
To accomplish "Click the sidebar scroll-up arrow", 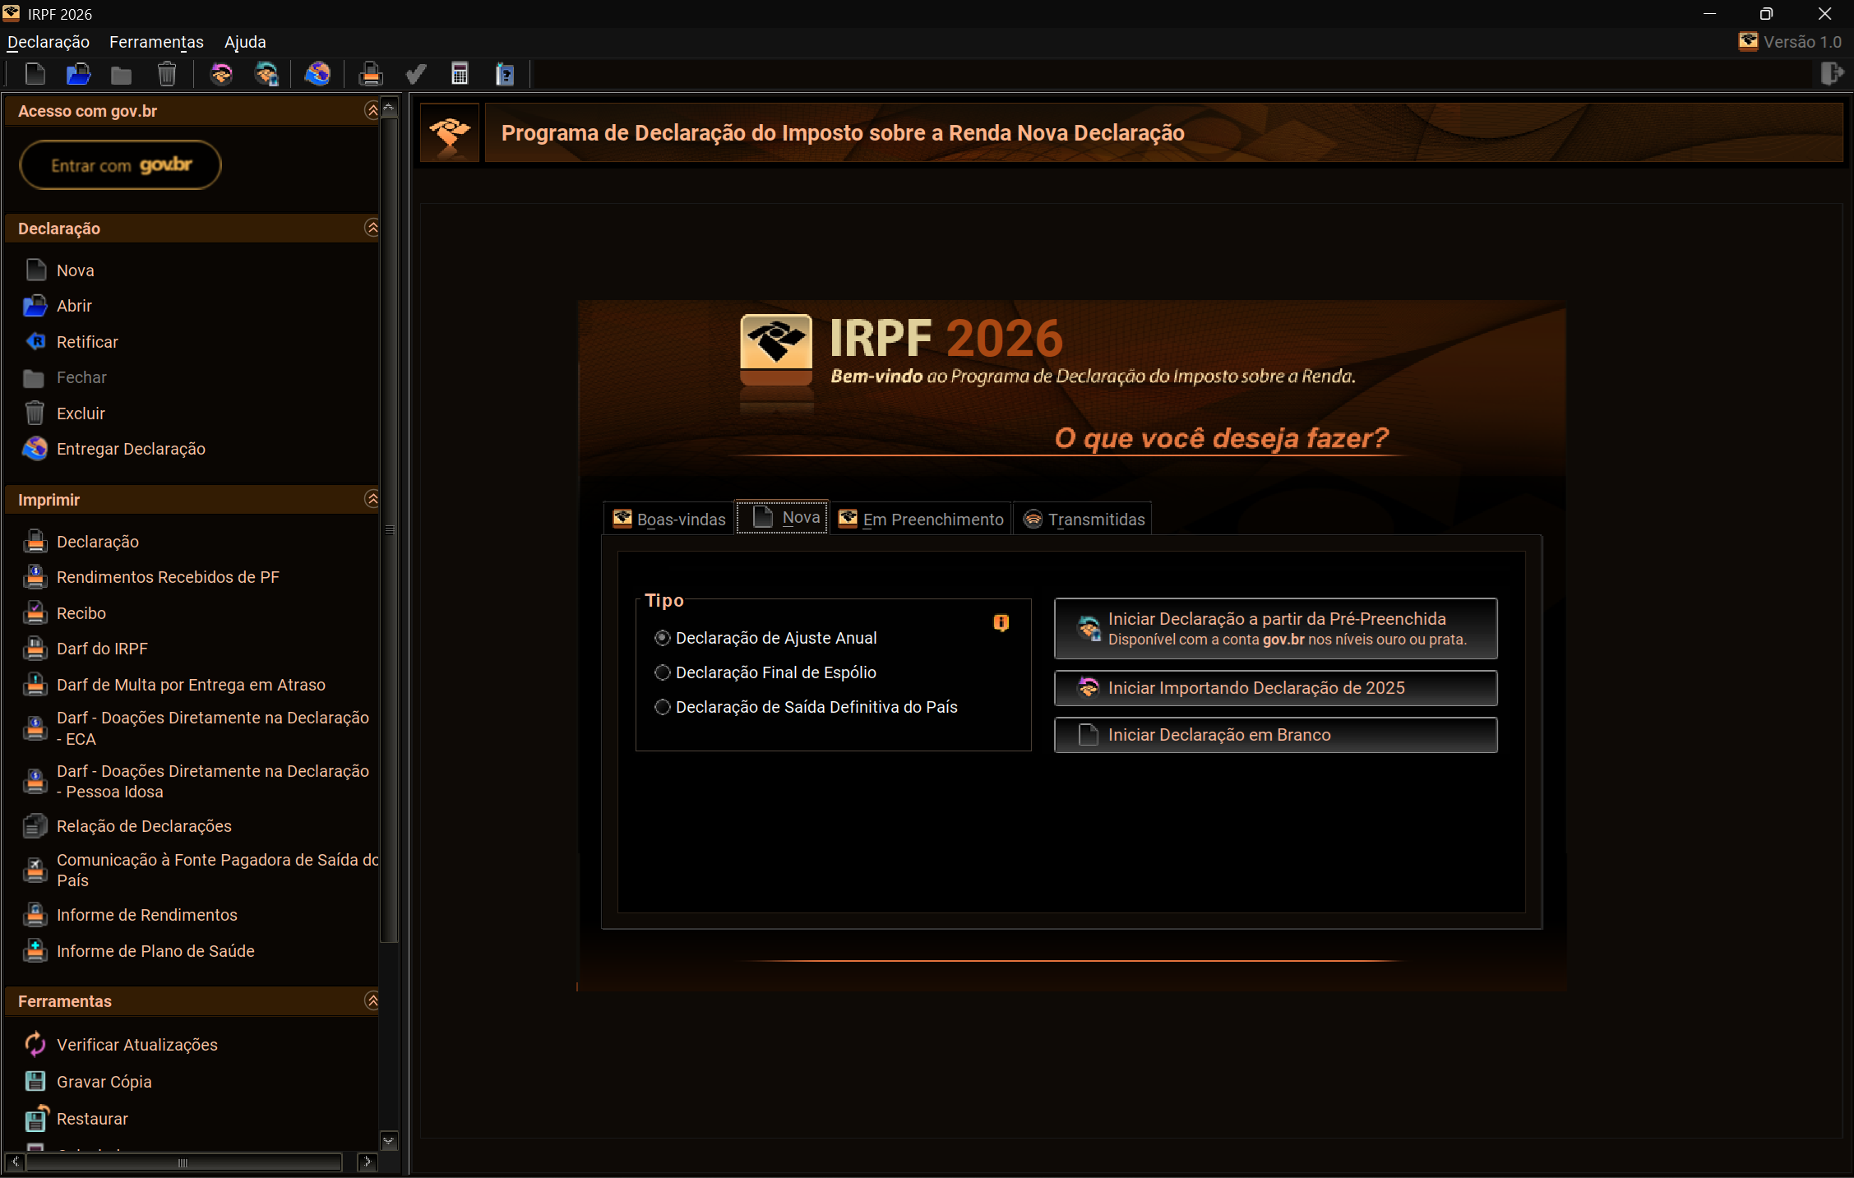I will tap(390, 108).
